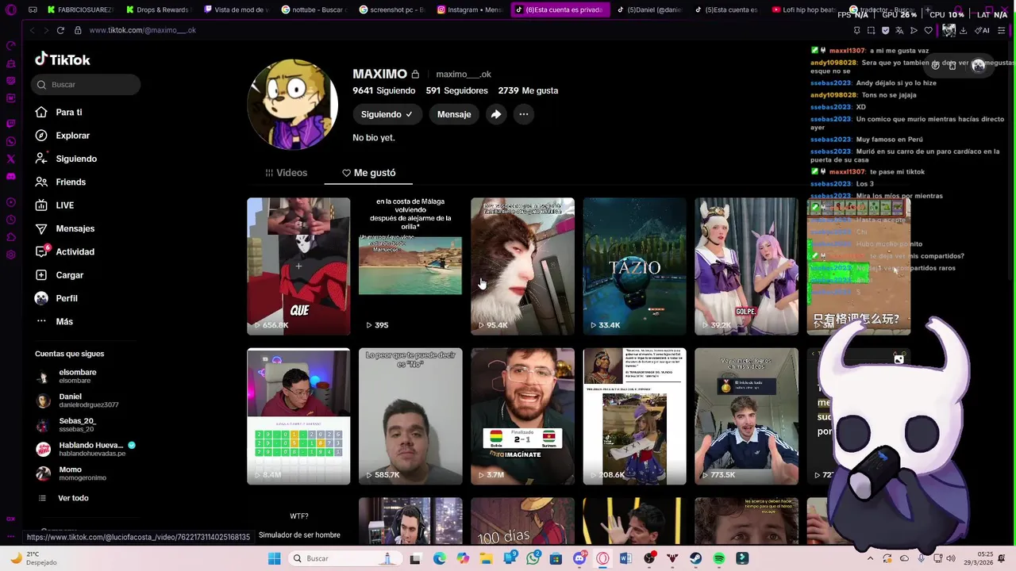Click the share arrow on MAXIMO's profile
Image resolution: width=1016 pixels, height=571 pixels.
click(495, 114)
